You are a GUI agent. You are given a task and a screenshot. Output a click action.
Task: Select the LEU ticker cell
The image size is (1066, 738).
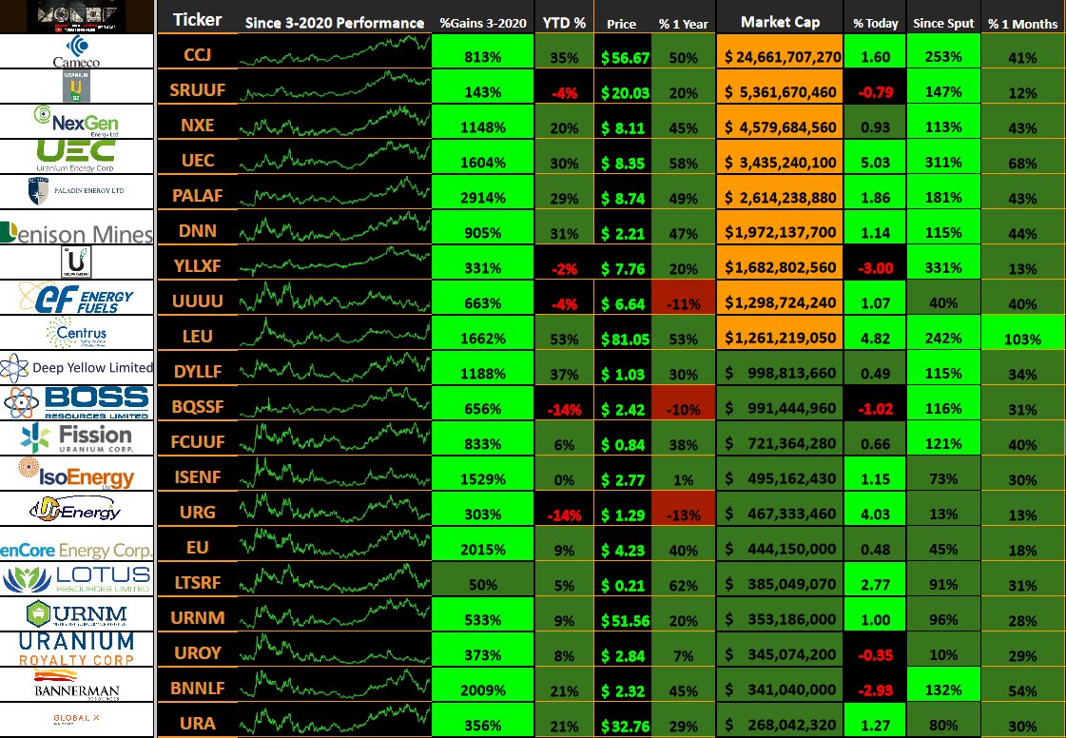click(x=197, y=336)
